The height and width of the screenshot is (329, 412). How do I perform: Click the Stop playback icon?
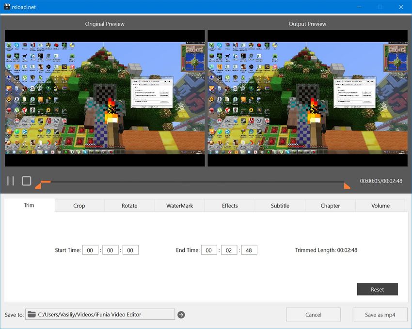click(27, 180)
